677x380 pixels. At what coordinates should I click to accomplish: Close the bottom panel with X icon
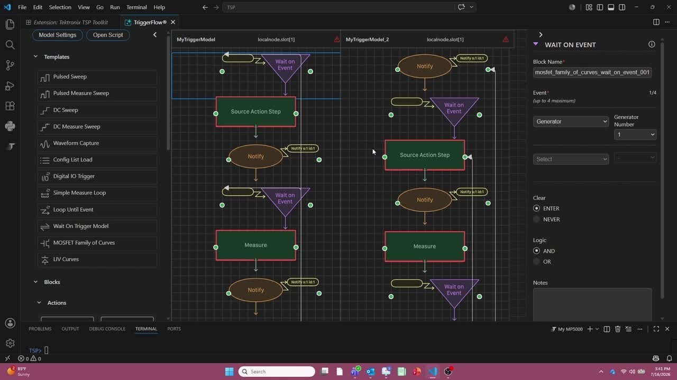pos(667,329)
